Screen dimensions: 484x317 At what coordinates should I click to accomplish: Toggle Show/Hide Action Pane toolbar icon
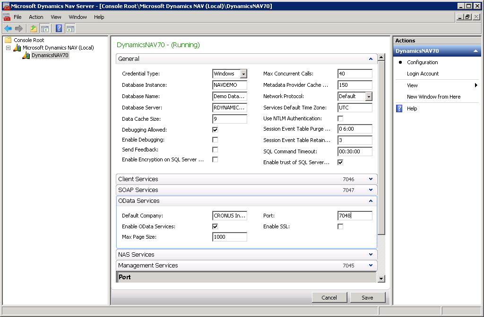tap(70, 28)
